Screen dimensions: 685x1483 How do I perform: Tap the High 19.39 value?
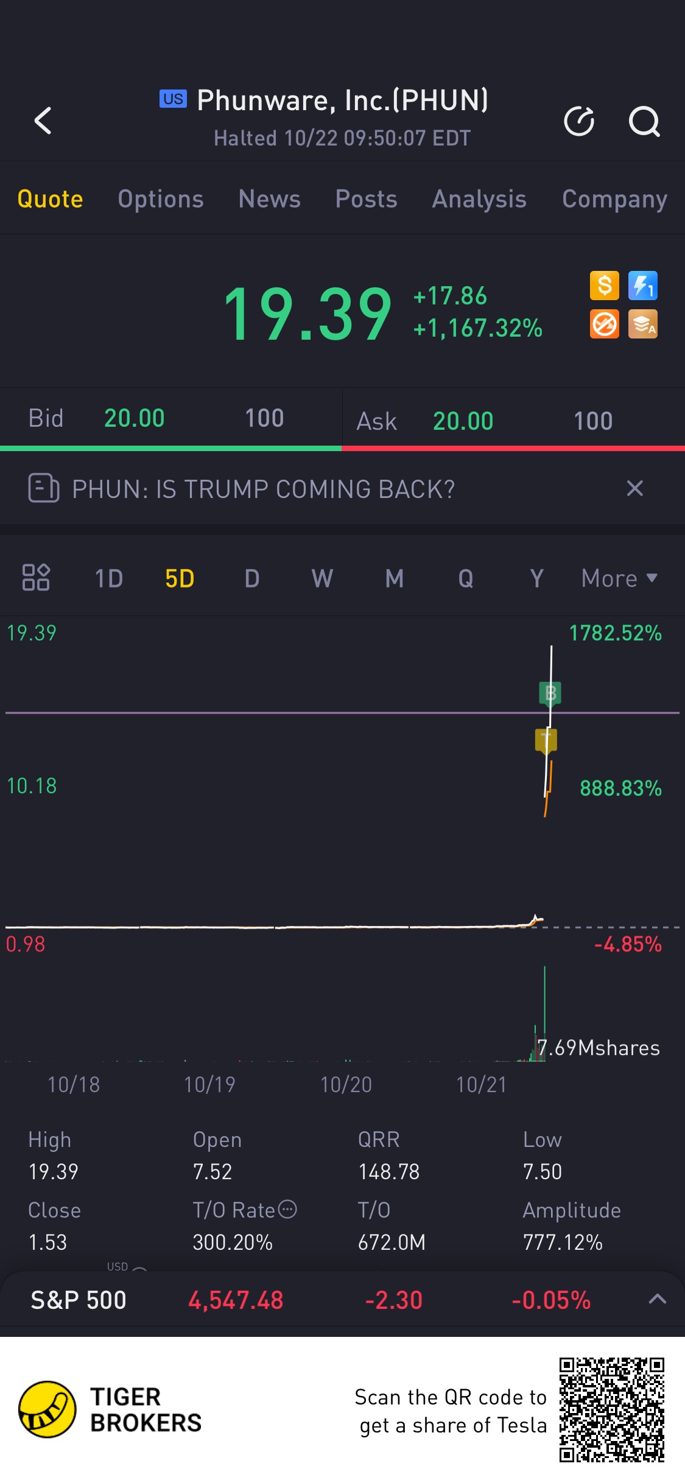point(54,1171)
